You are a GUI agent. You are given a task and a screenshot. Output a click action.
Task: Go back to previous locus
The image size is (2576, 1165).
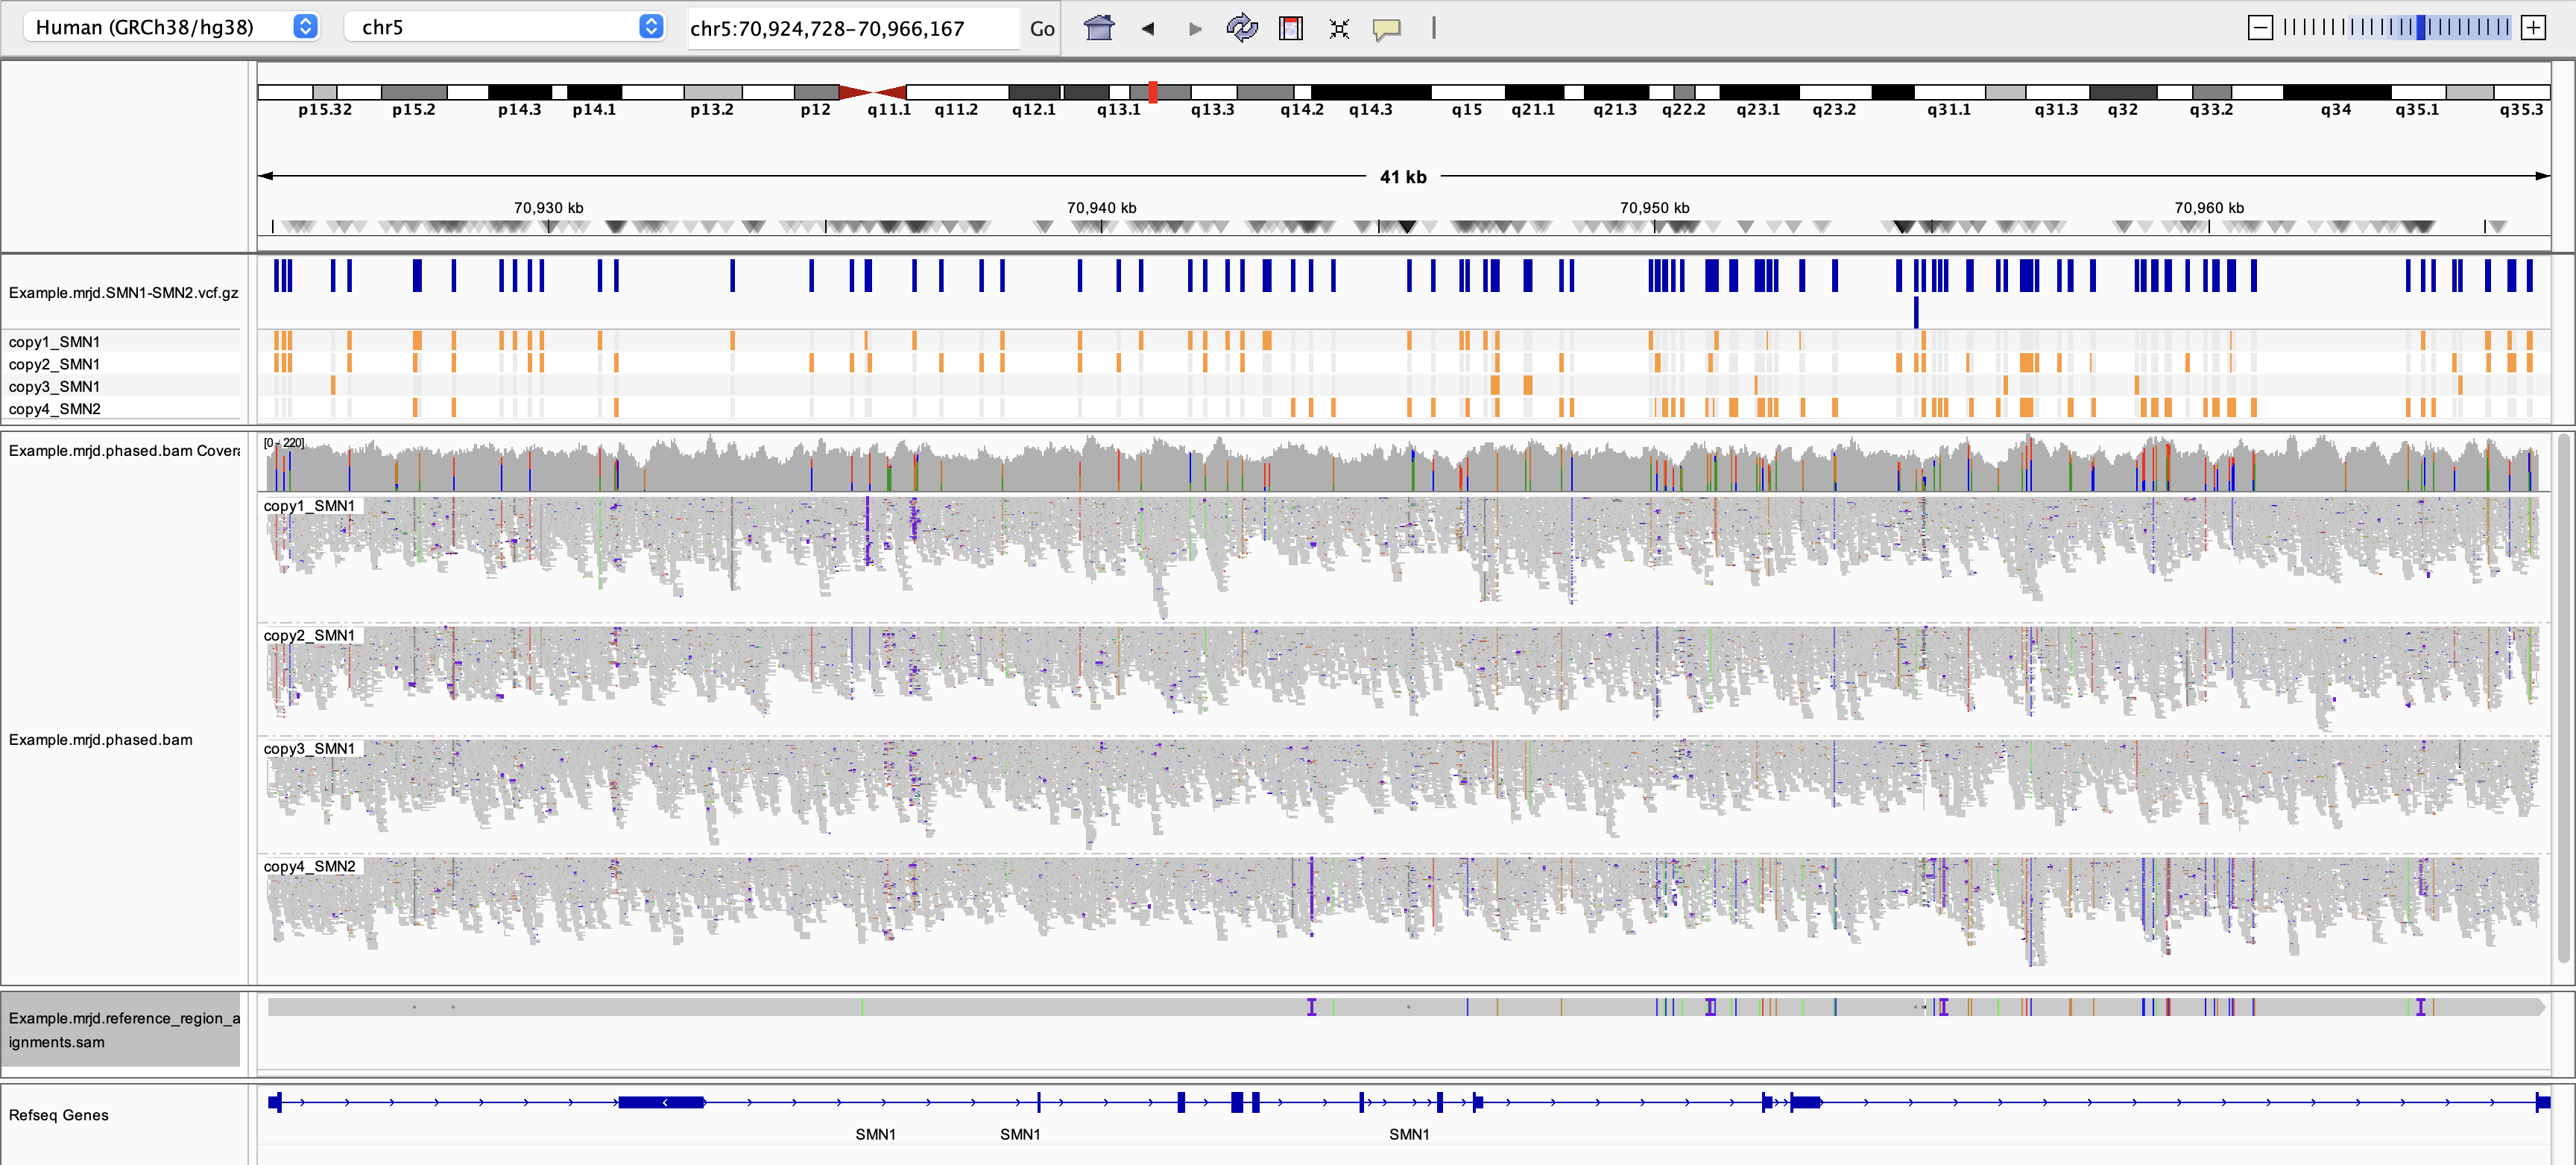click(1148, 28)
